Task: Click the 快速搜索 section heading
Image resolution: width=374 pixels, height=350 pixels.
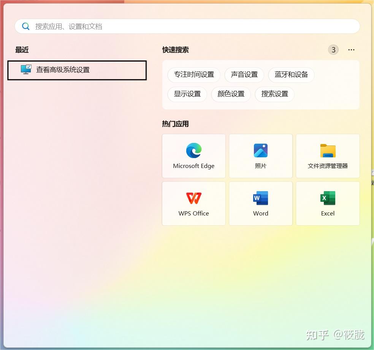Action: tap(176, 50)
